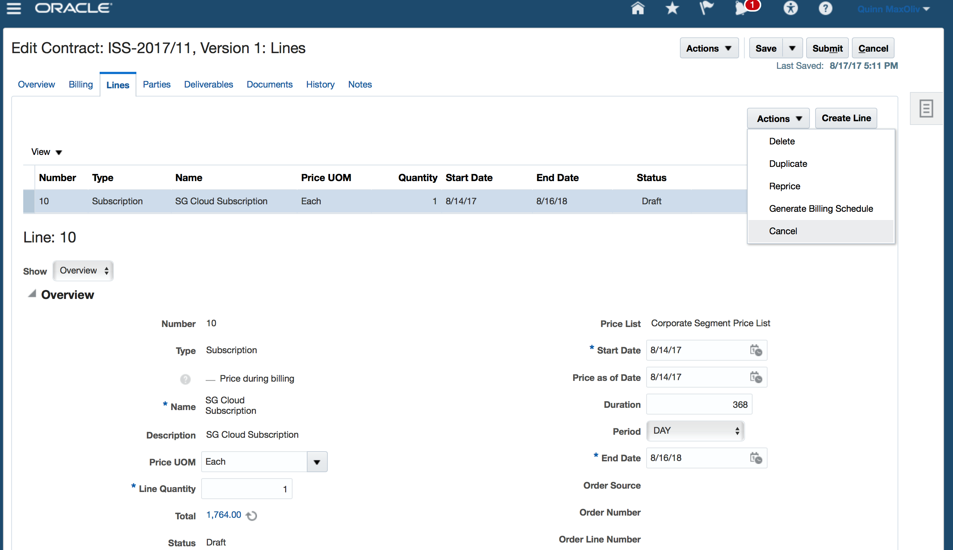Open Start Date calendar picker

pos(756,350)
